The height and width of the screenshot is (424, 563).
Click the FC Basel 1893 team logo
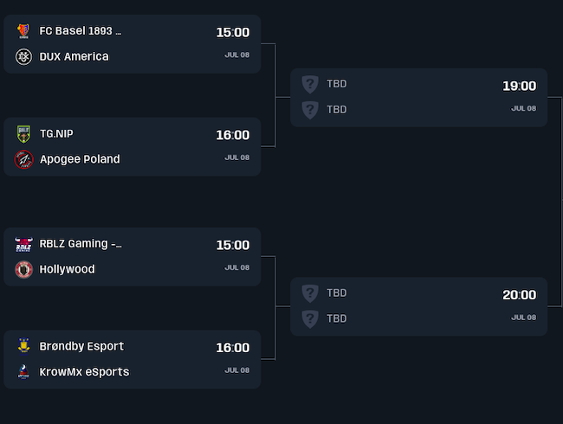click(x=23, y=31)
